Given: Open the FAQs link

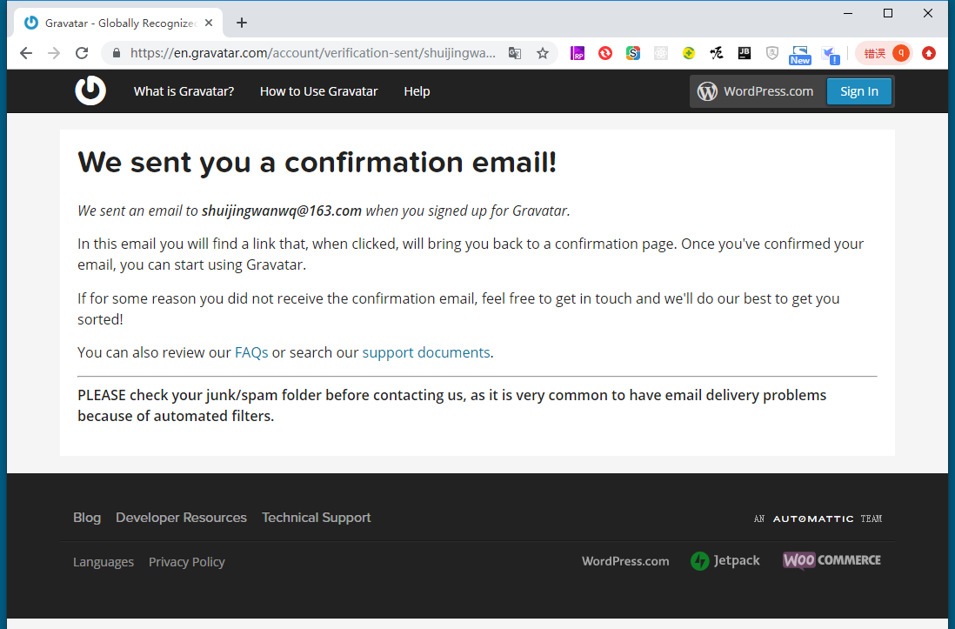Looking at the screenshot, I should pos(251,352).
